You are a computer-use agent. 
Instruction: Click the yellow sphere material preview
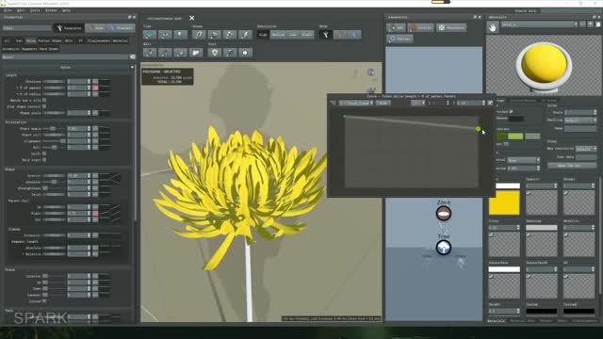coord(544,64)
